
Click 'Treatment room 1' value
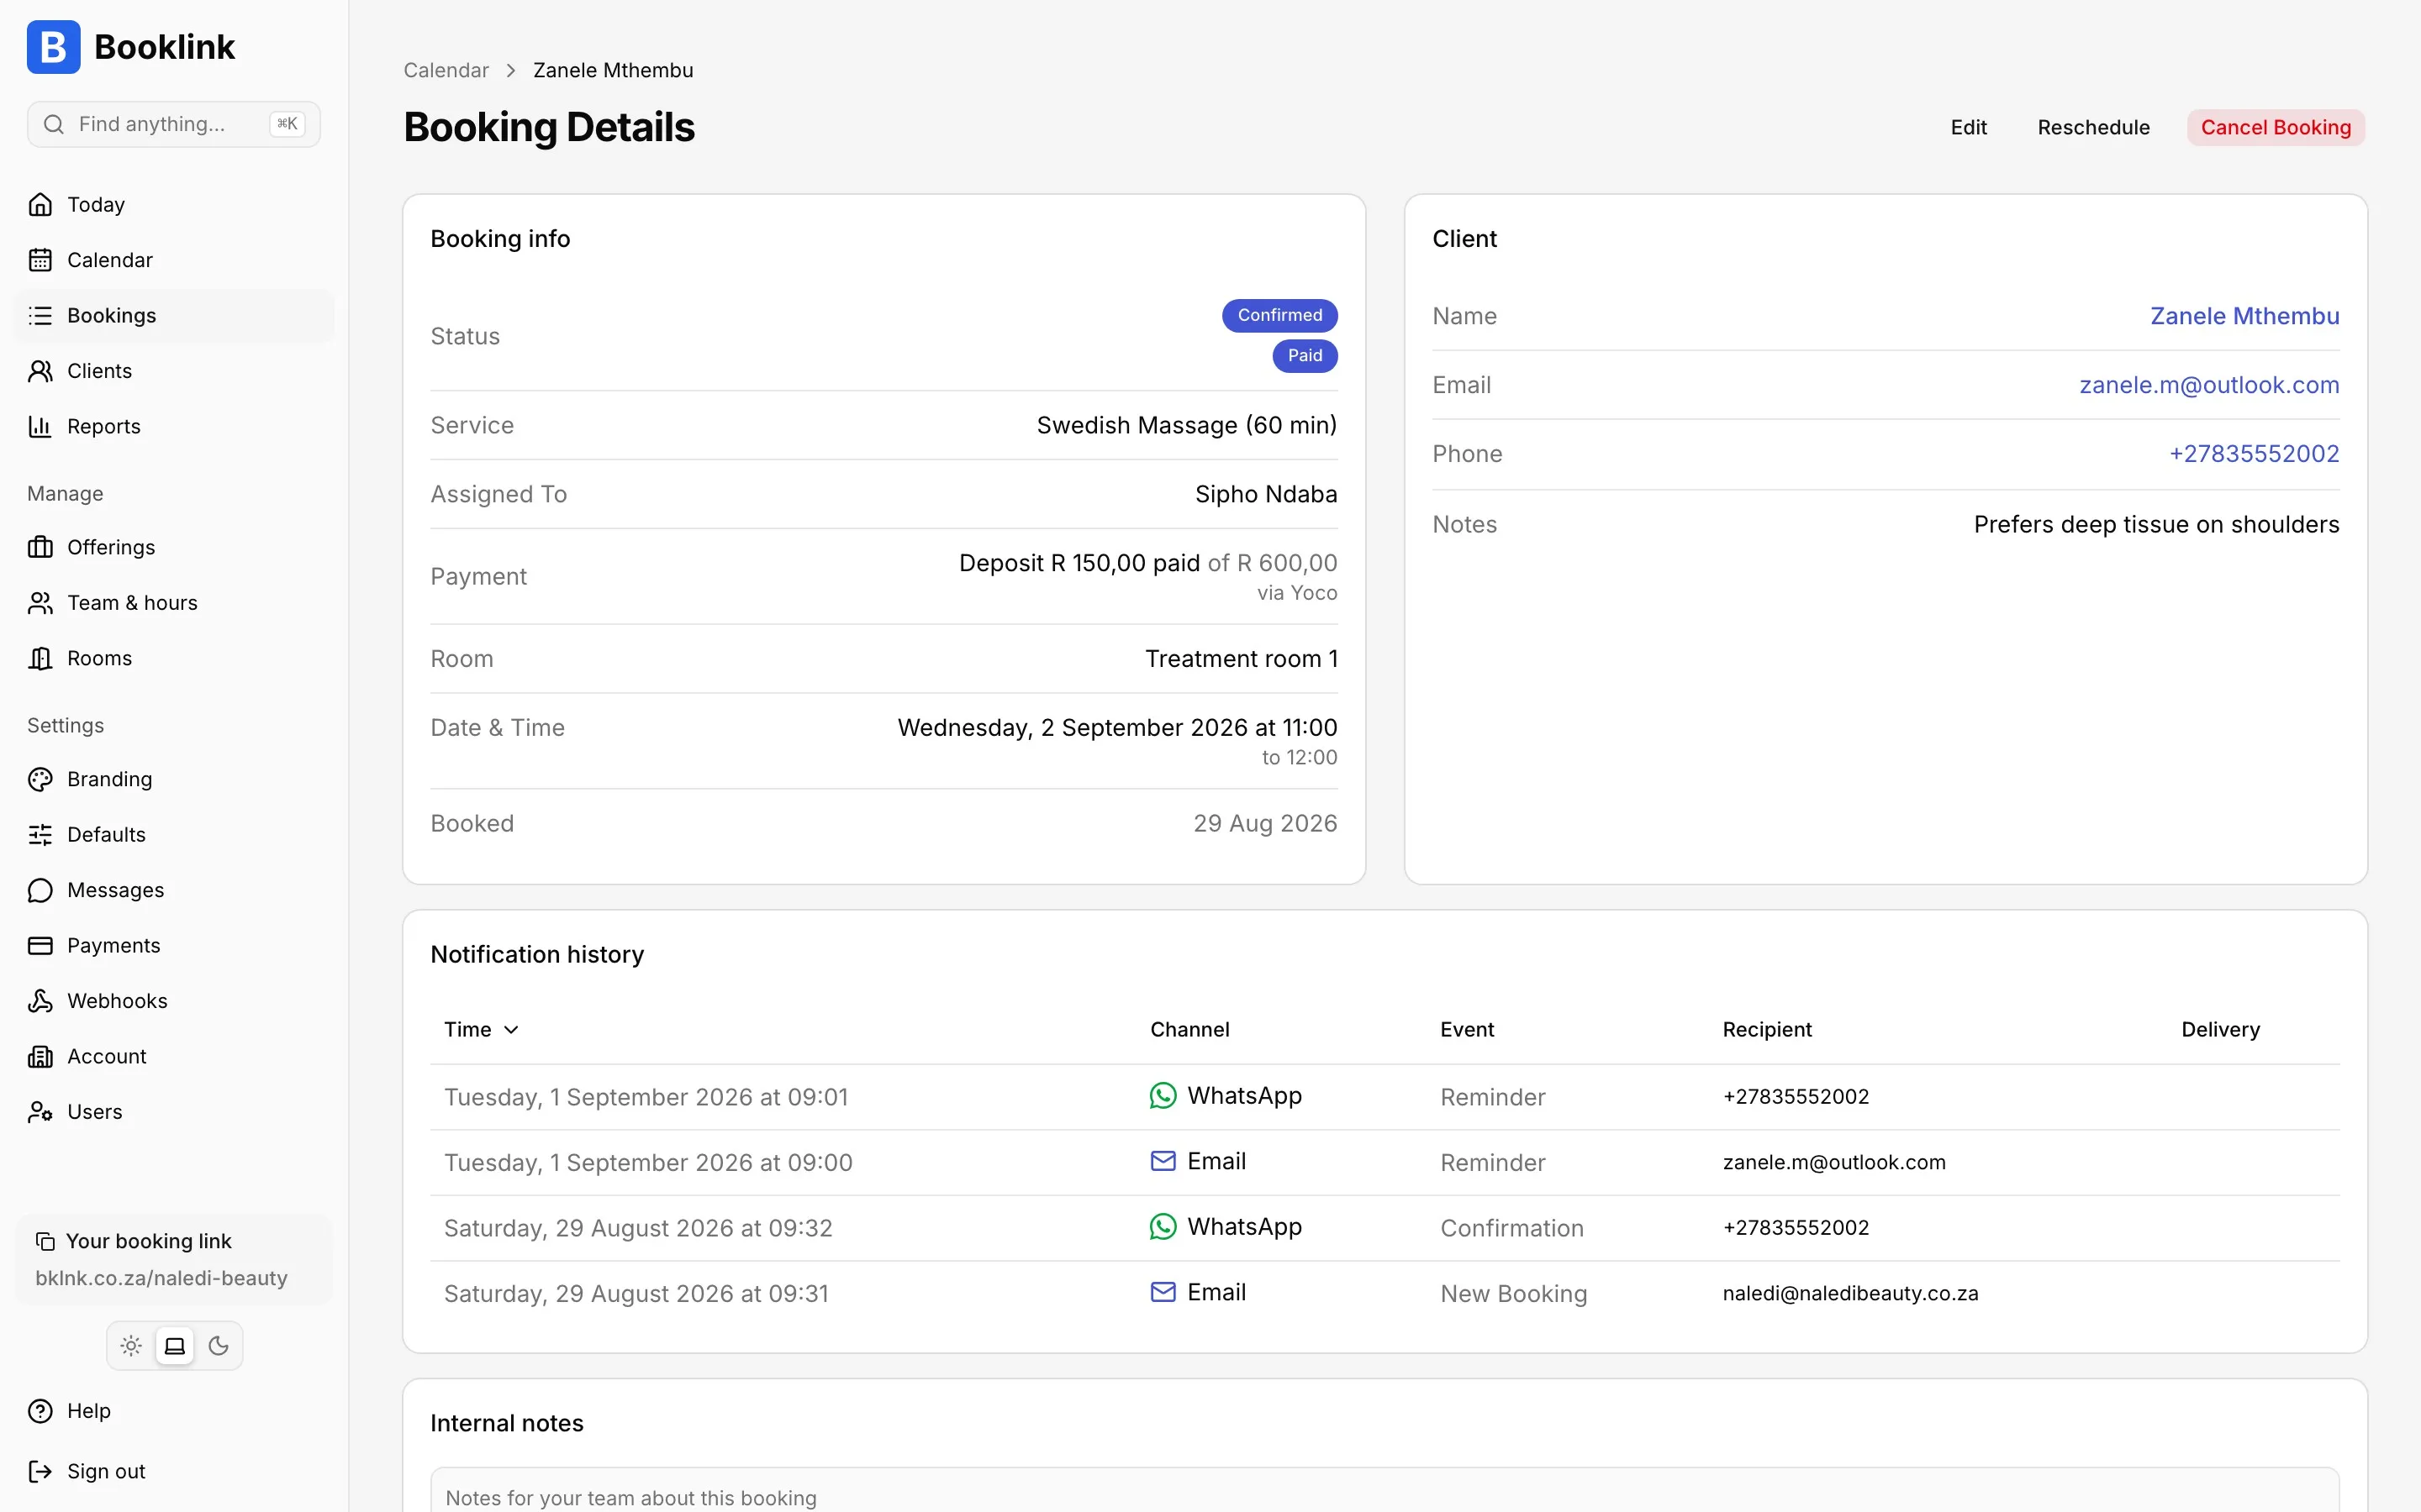(x=1241, y=660)
